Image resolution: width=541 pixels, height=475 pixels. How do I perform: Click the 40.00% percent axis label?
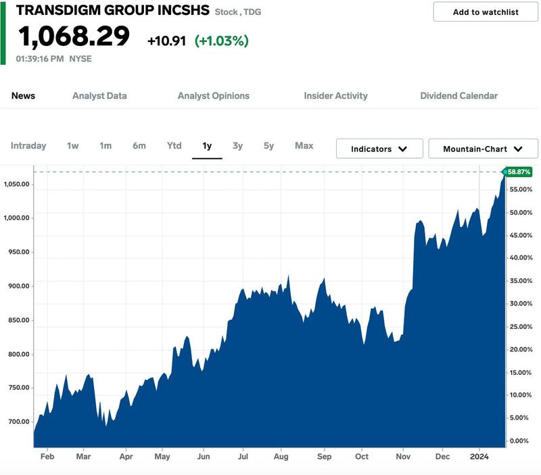point(521,258)
